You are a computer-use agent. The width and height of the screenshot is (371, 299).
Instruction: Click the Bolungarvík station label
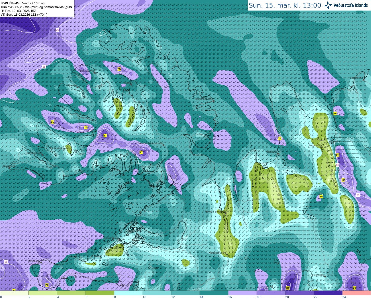click(x=87, y=71)
